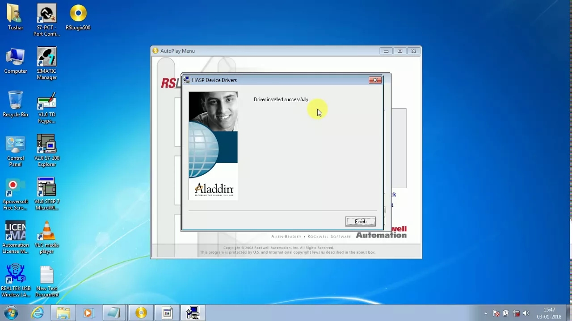Click Show Desktop strip at taskbar end

[569, 313]
